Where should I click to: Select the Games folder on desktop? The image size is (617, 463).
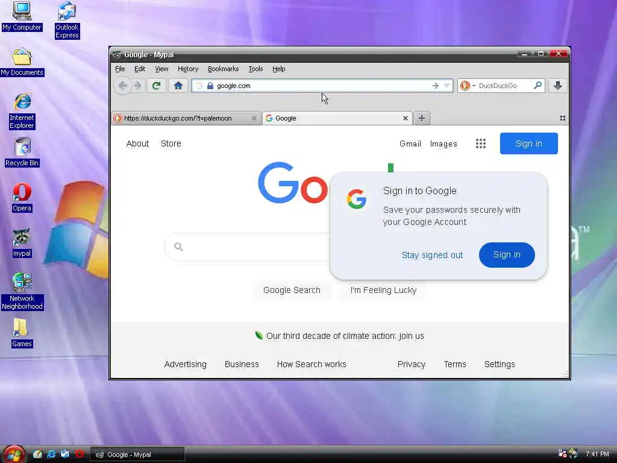point(22,333)
